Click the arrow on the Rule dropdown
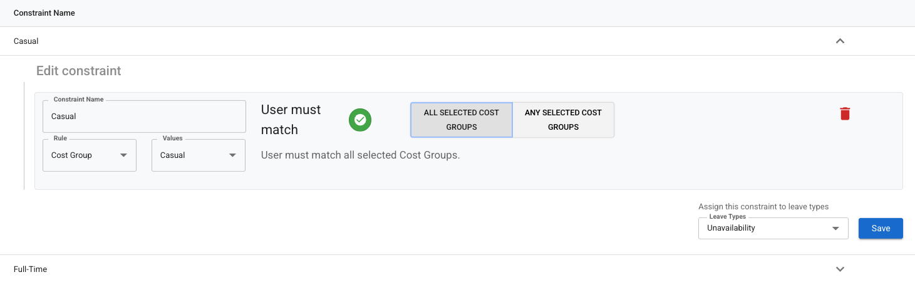The width and height of the screenshot is (915, 282). tap(123, 155)
